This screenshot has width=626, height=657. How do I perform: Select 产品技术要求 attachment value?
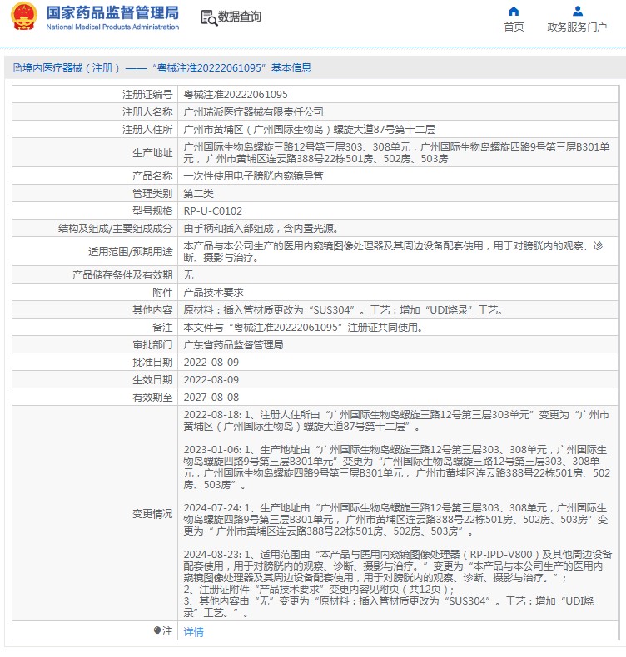(x=213, y=293)
